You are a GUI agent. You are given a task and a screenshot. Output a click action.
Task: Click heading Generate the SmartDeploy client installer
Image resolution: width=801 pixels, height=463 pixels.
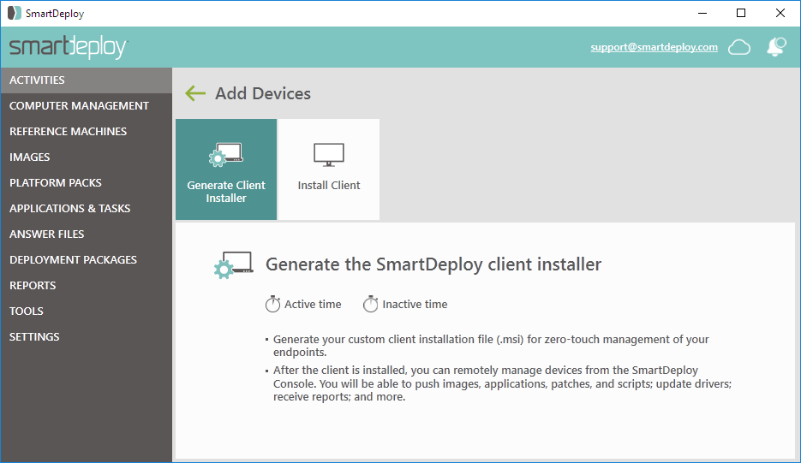tap(433, 264)
